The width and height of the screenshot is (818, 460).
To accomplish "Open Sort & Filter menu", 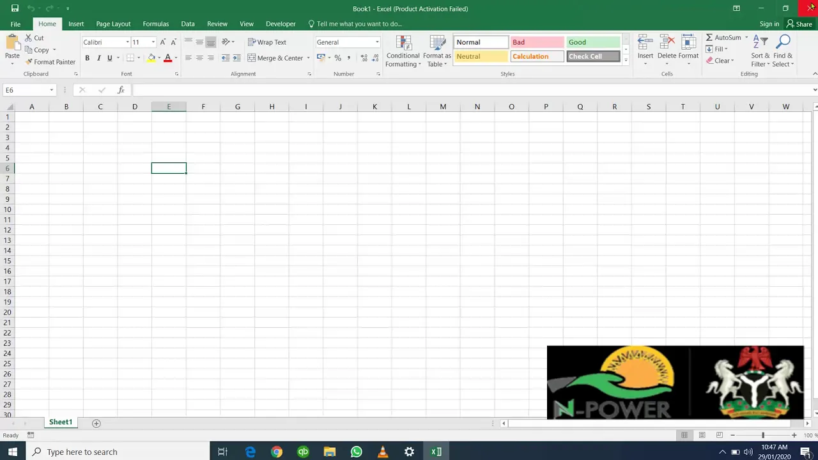I will pyautogui.click(x=760, y=51).
